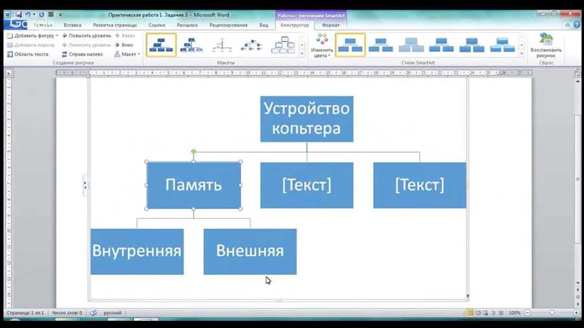Click the zoom slider handle

pyautogui.click(x=552, y=312)
